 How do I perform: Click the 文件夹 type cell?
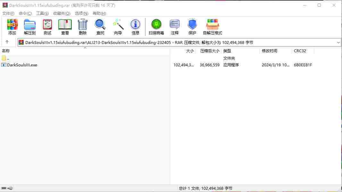(x=229, y=58)
